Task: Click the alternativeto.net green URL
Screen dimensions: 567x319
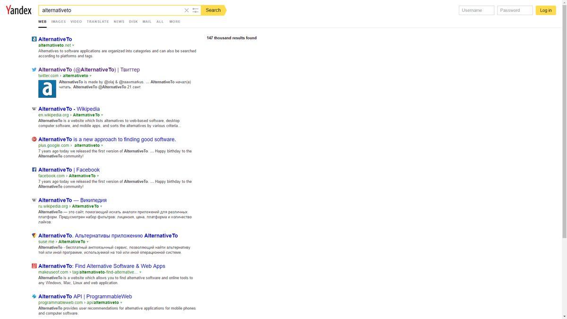Action: tap(54, 45)
